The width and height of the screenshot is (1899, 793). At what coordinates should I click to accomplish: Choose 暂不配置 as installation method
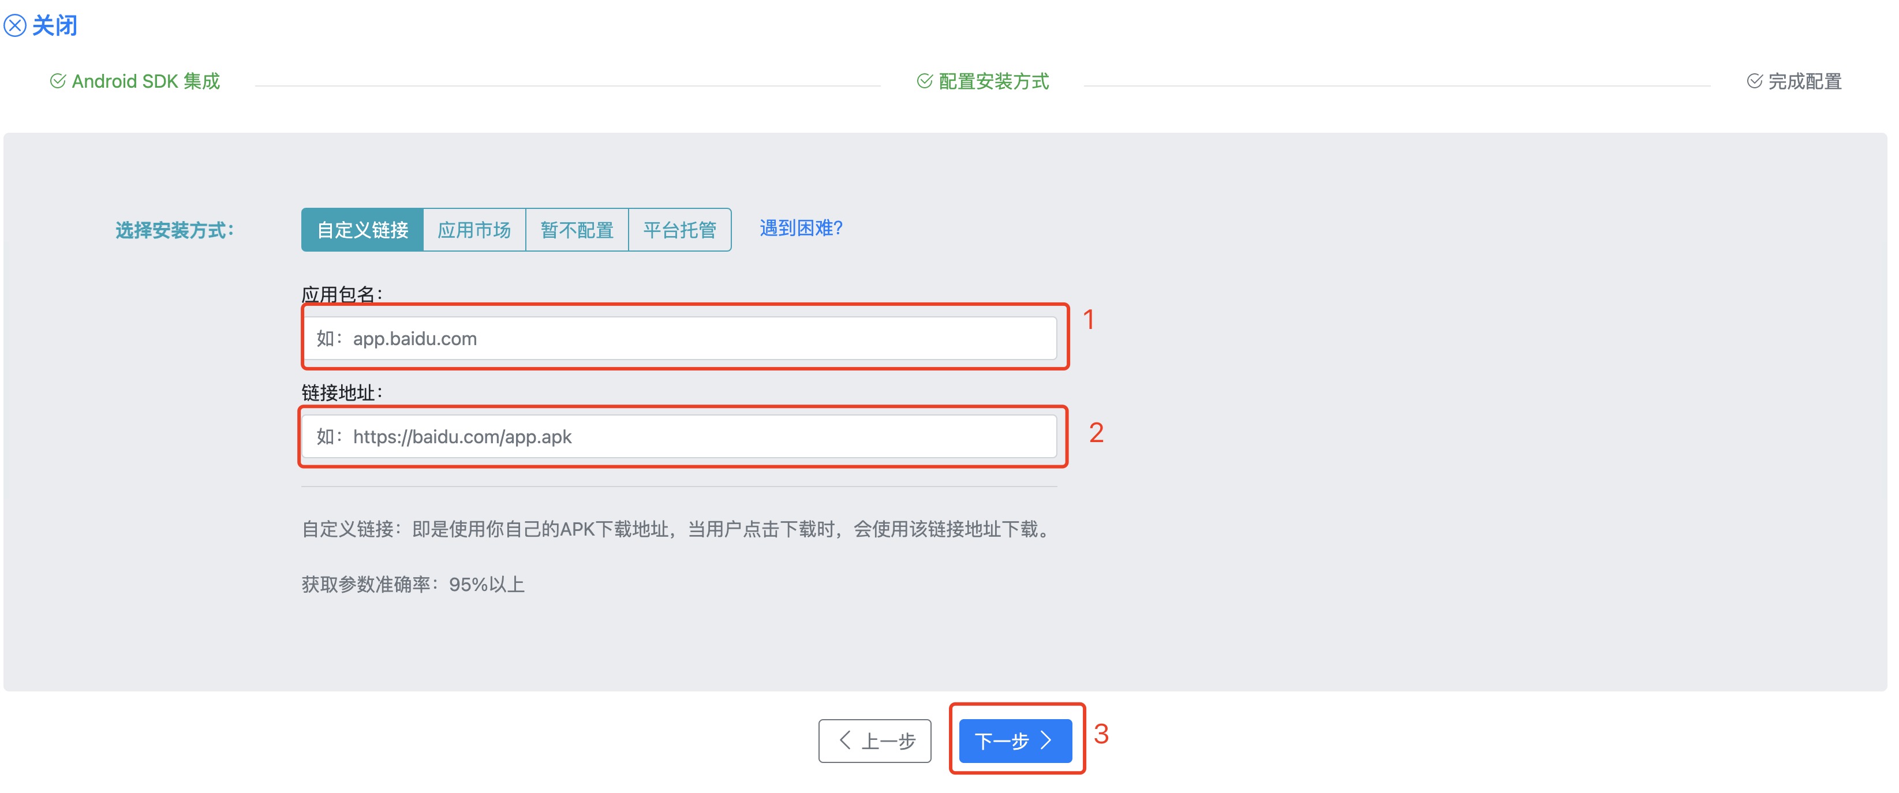(577, 229)
